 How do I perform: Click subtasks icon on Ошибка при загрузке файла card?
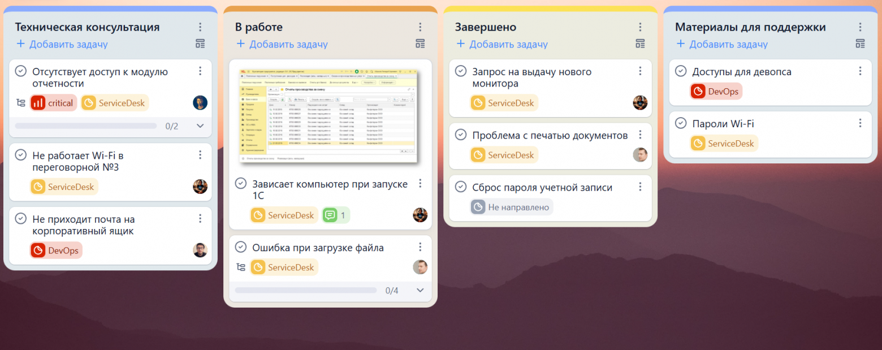click(x=241, y=267)
